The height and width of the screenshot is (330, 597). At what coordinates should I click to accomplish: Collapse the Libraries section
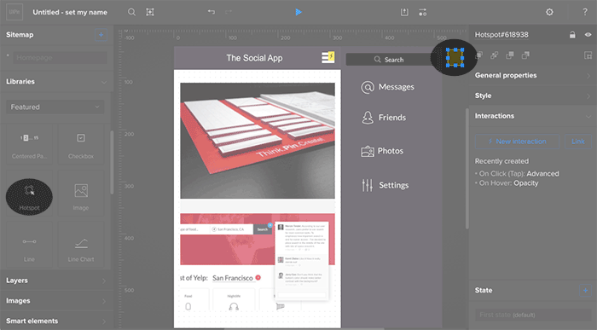pos(104,82)
